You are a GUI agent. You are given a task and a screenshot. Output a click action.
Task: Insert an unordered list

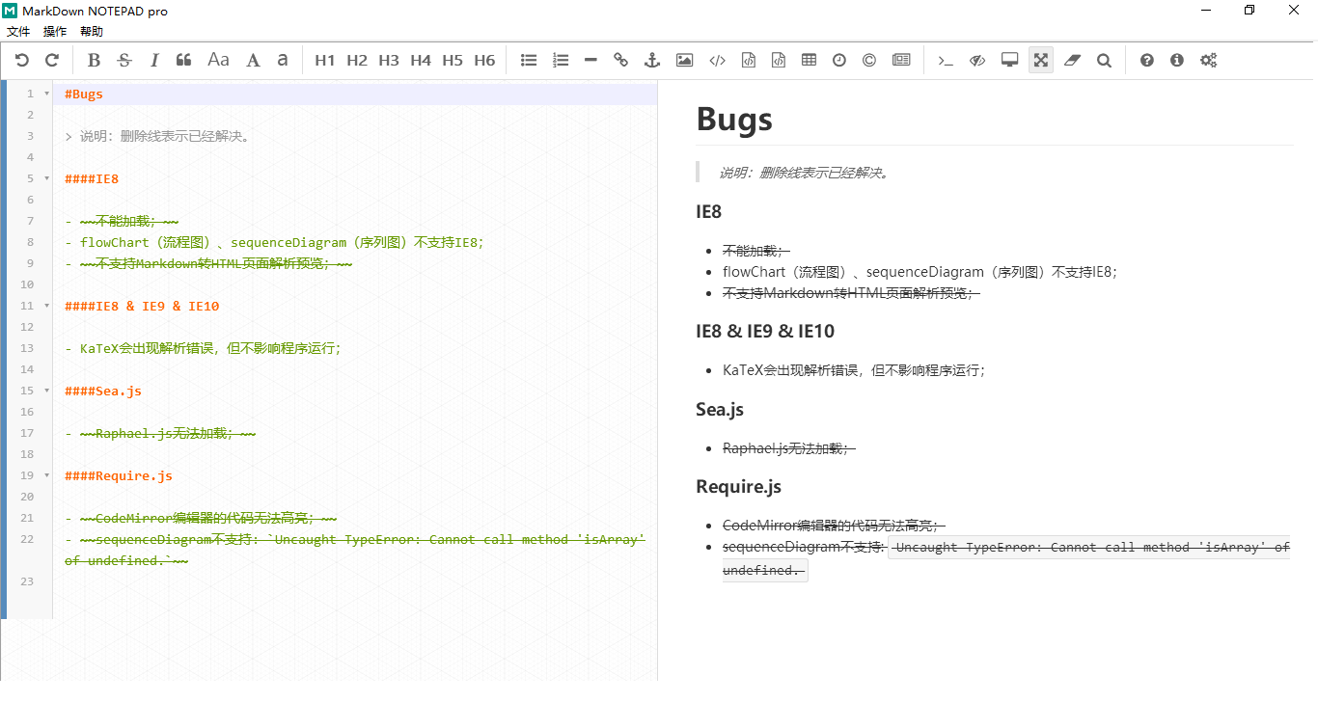[x=529, y=60]
